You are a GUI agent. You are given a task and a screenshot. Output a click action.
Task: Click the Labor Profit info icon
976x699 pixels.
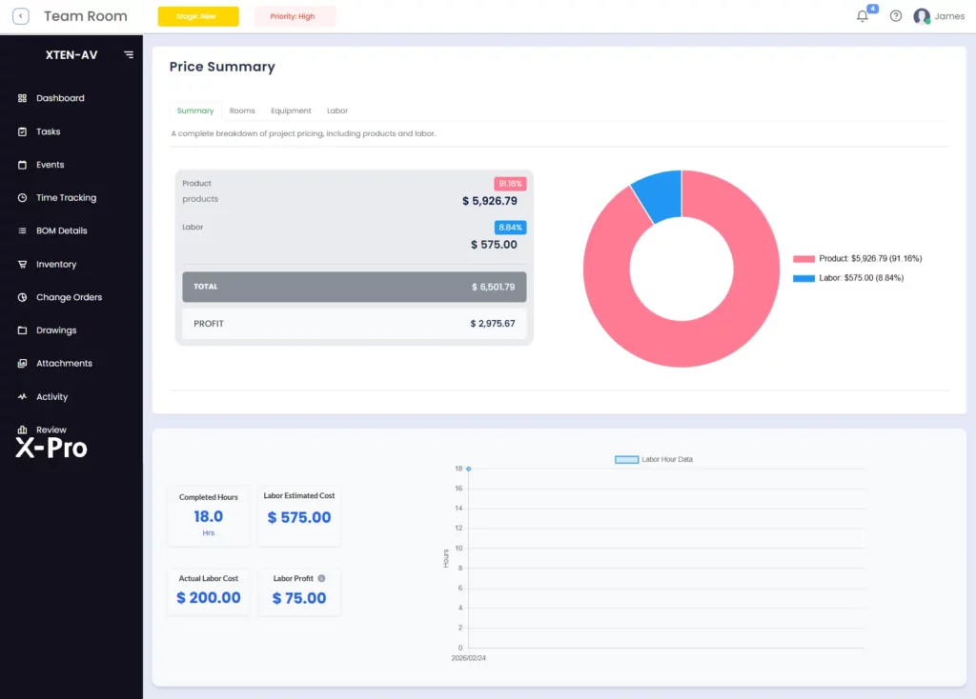(322, 578)
